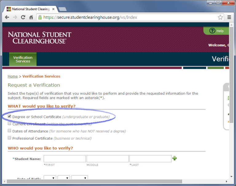Follow the Home breadcrumb link
This screenshot has height=186, width=236.
(13, 76)
